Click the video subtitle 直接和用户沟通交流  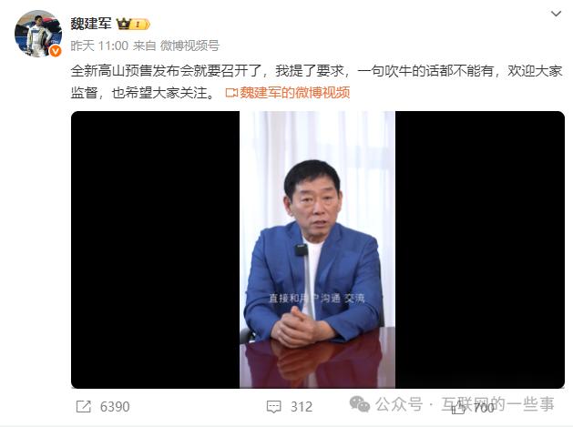(317, 299)
